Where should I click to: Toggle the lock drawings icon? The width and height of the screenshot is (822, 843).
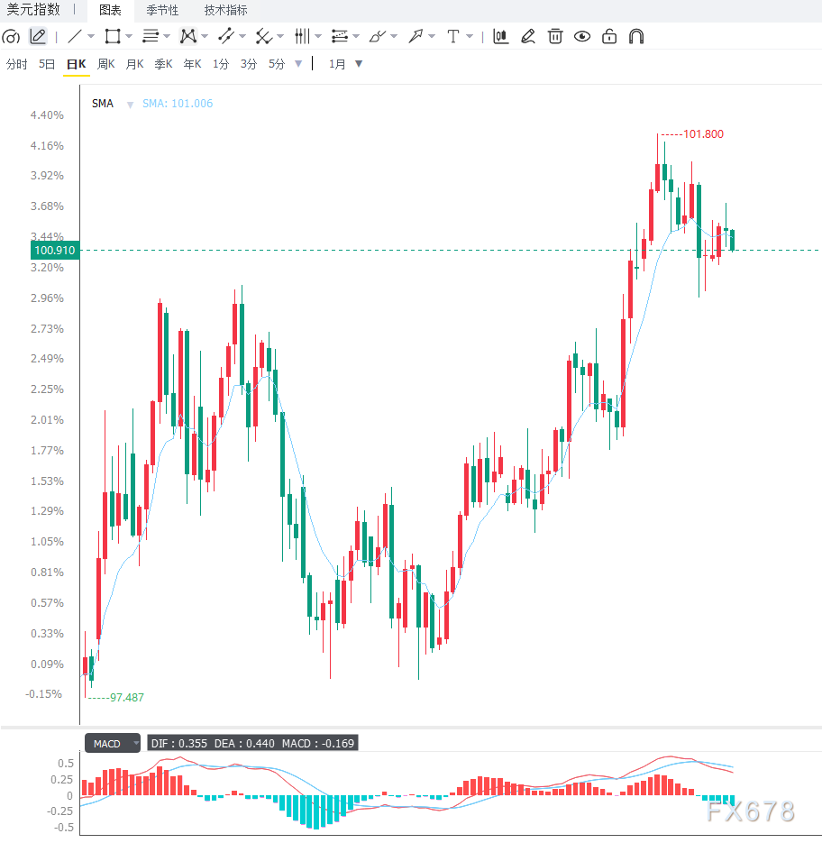point(609,37)
